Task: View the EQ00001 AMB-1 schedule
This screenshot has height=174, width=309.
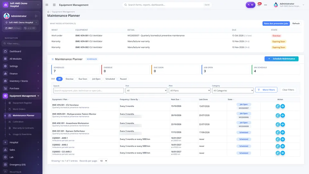Action: click(x=283, y=139)
